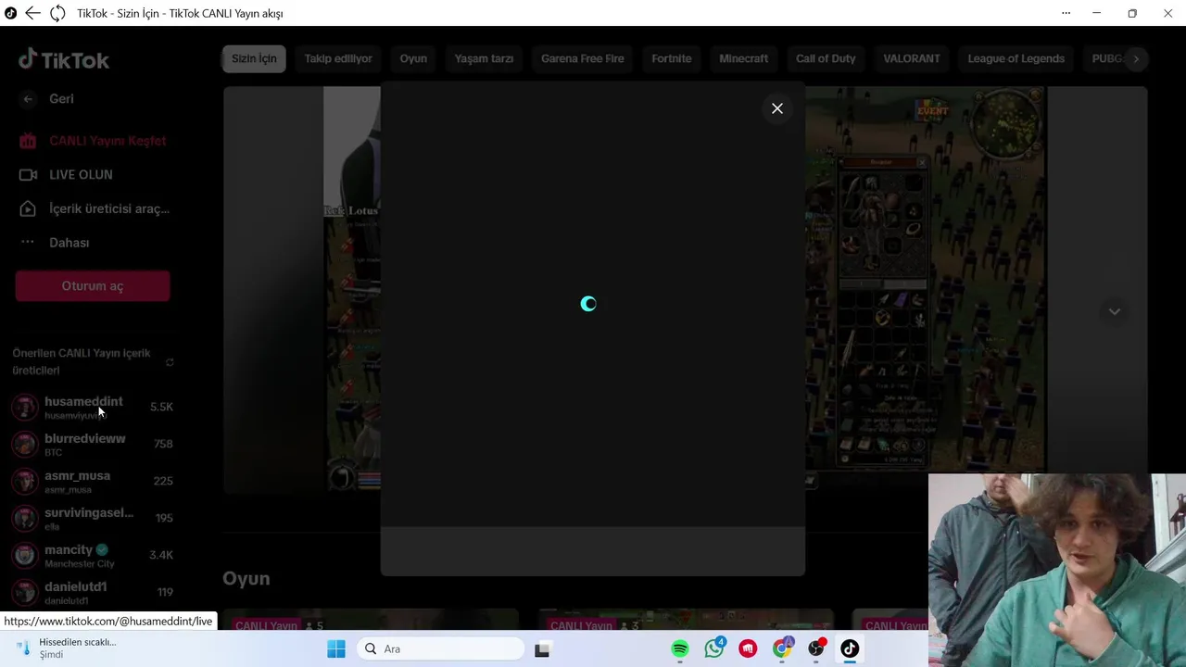This screenshot has width=1186, height=667.
Task: Open the weather widget in the taskbar
Action: click(x=65, y=648)
